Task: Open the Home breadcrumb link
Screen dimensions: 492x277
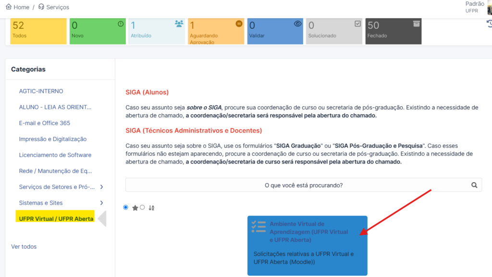Action: [21, 7]
